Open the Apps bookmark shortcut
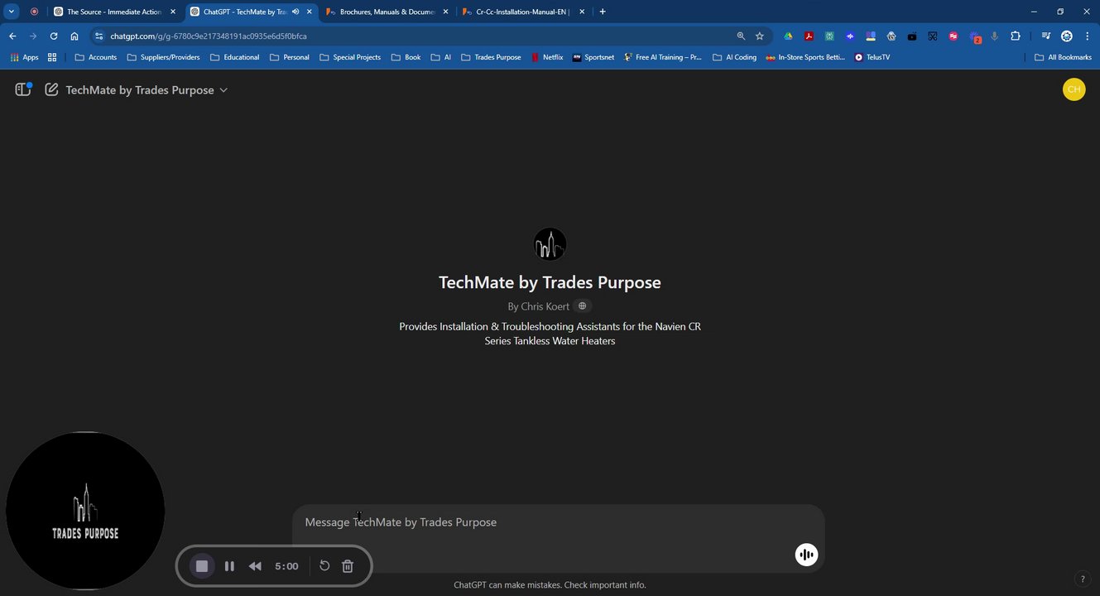The image size is (1100, 596). [24, 57]
